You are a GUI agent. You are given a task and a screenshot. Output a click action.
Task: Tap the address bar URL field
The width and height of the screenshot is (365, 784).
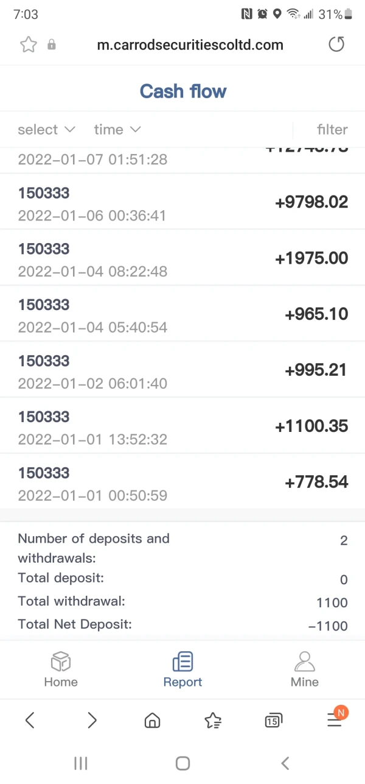[x=190, y=44]
